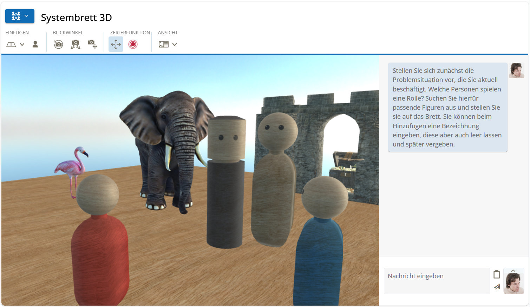Open the view layout icon under Ansicht
Image resolution: width=530 pixels, height=307 pixels.
164,44
